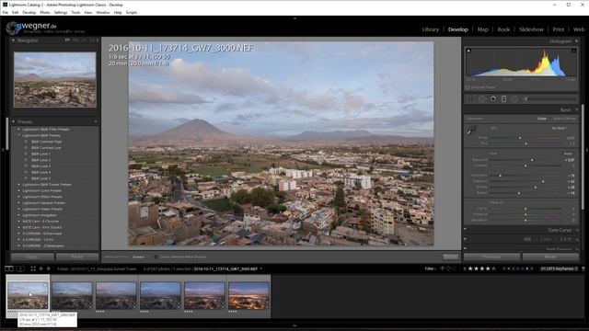Click the Paste settings button

[77, 257]
